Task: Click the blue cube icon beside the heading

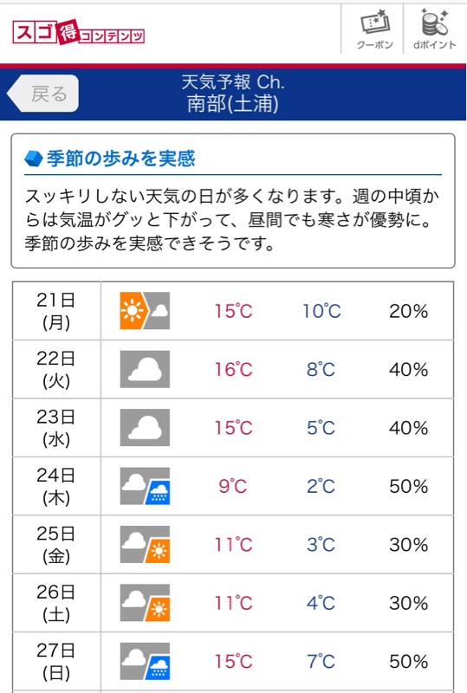Action: (34, 159)
